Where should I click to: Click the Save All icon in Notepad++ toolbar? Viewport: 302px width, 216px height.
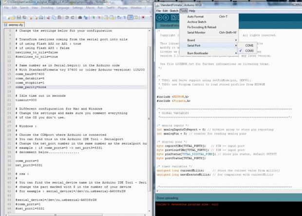pyautogui.click(x=24, y=18)
